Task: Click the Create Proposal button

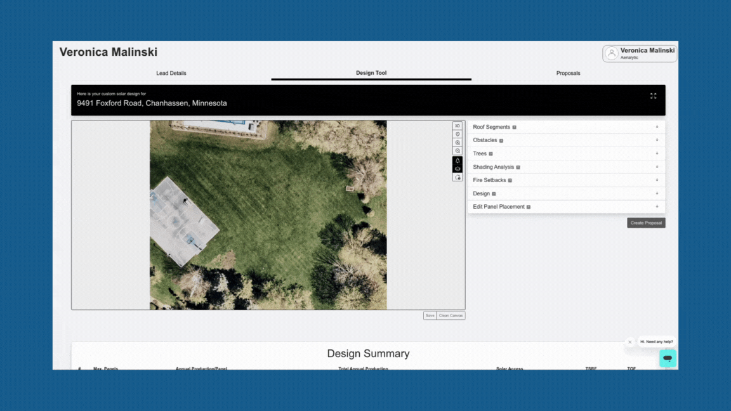Action: [x=646, y=223]
